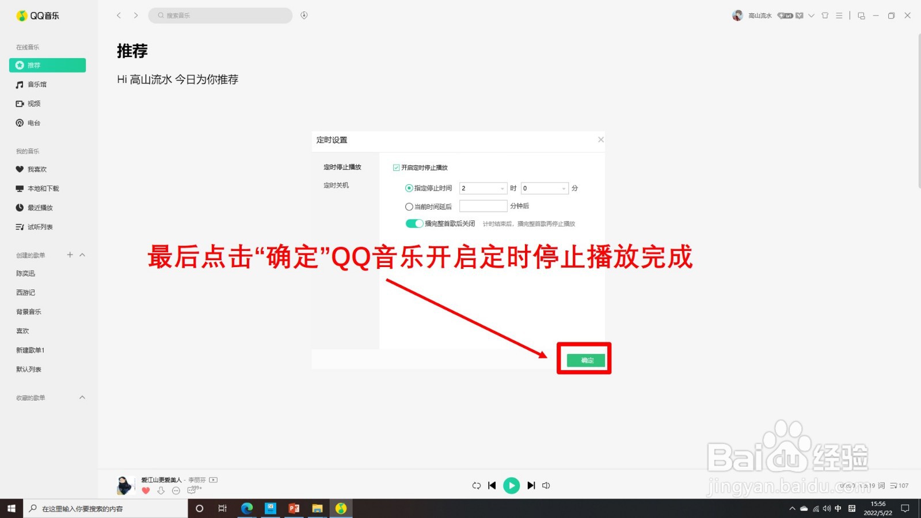Click the 分钟后 delay input field

tap(483, 206)
